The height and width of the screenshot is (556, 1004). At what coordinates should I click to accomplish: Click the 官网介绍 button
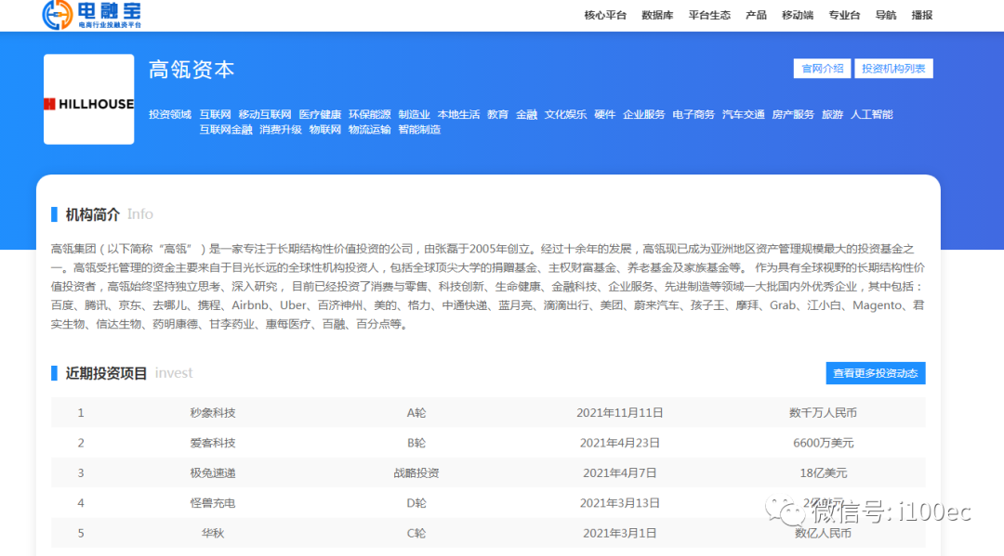tap(822, 69)
